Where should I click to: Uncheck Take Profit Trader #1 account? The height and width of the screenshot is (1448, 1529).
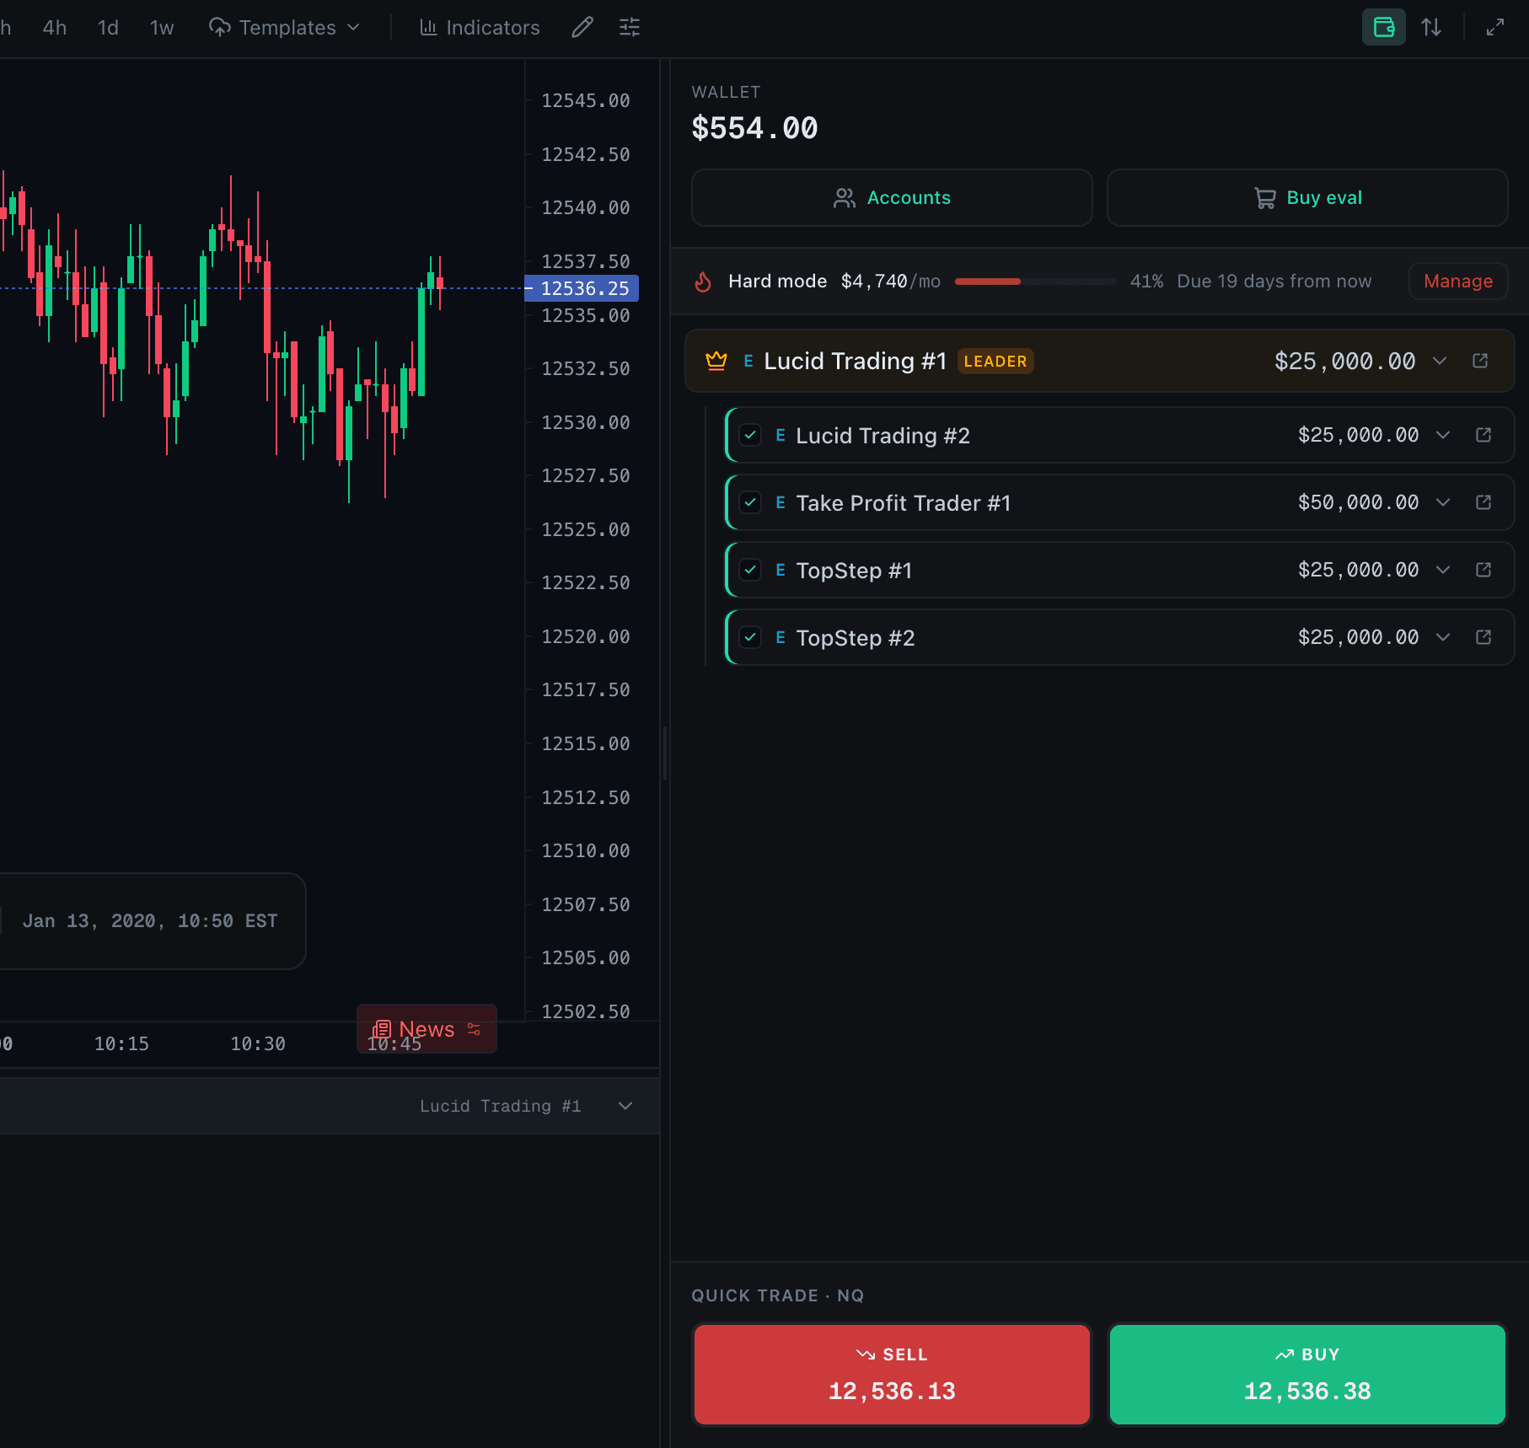(x=750, y=502)
